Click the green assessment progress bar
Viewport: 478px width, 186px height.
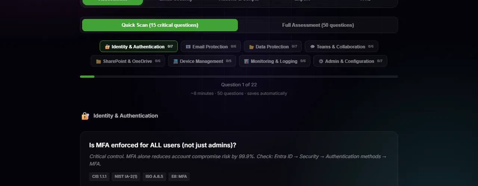point(87,77)
